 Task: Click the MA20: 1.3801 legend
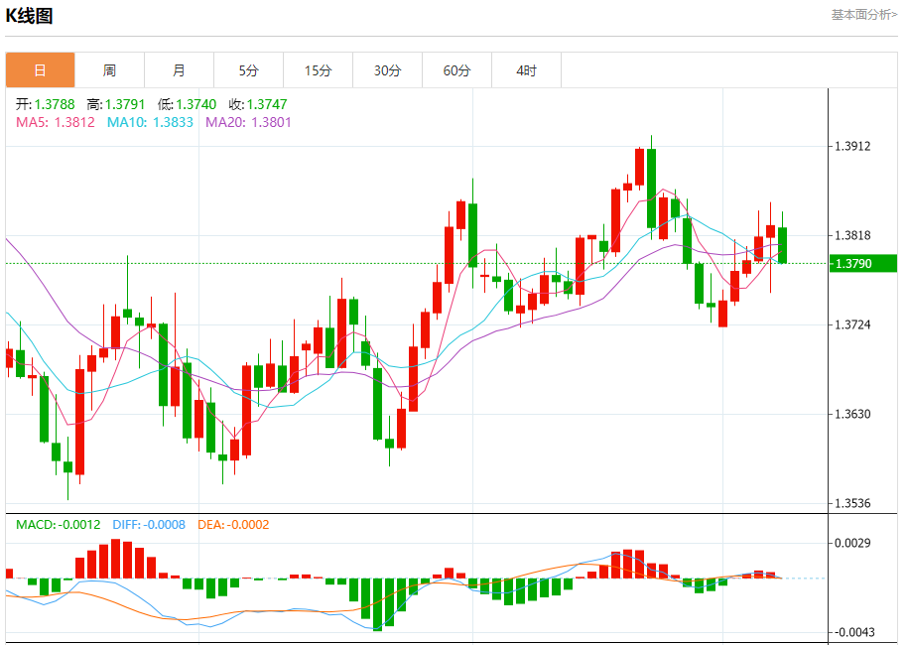tap(248, 122)
